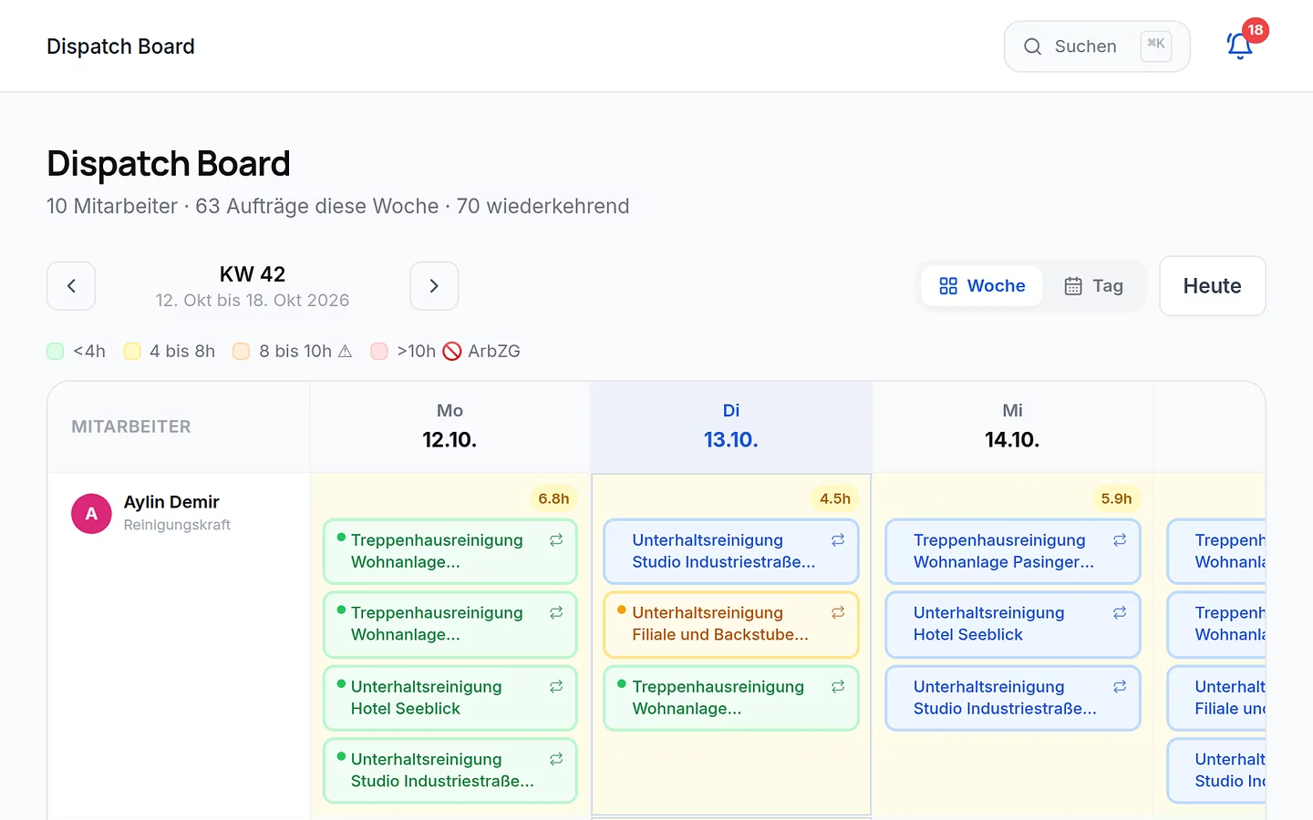1313x820 pixels.
Task: Select the Mi 14.10. column header
Action: pyautogui.click(x=1012, y=426)
